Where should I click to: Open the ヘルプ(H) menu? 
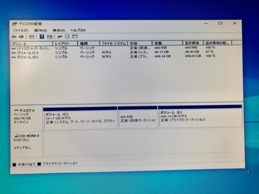coord(78,30)
